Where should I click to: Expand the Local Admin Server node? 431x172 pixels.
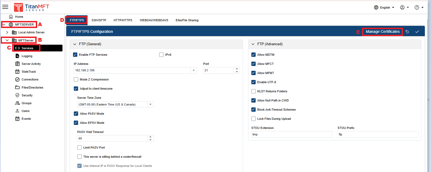click(x=7, y=32)
